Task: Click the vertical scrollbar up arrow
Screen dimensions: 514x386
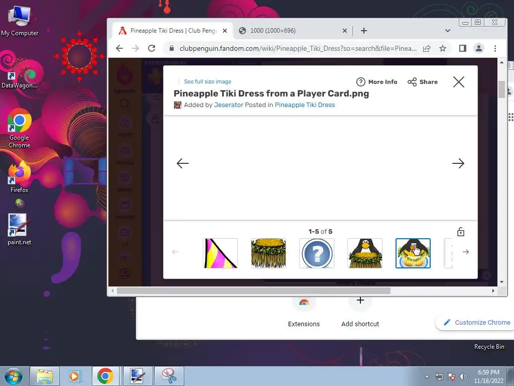Action: [x=501, y=62]
